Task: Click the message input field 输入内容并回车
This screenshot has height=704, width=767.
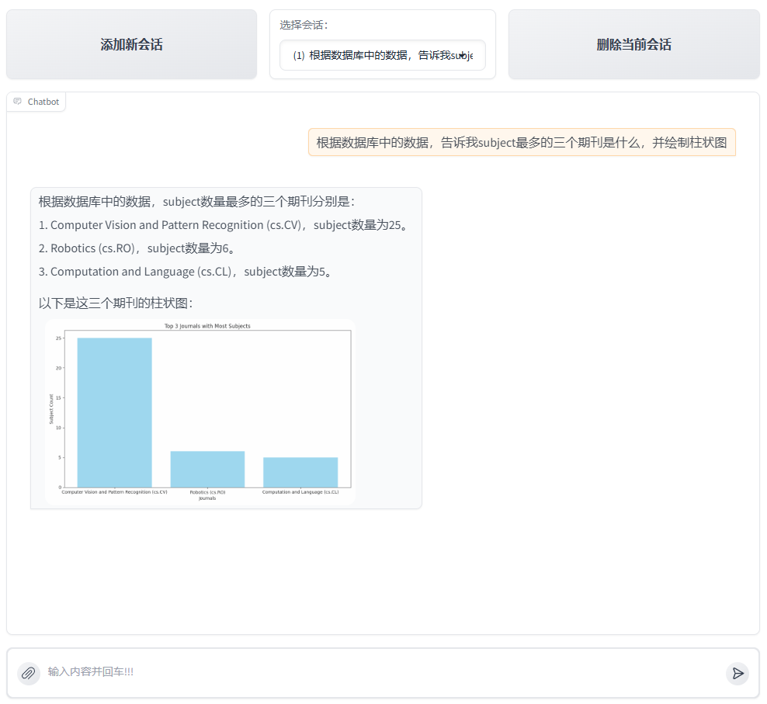Action: pyautogui.click(x=381, y=671)
